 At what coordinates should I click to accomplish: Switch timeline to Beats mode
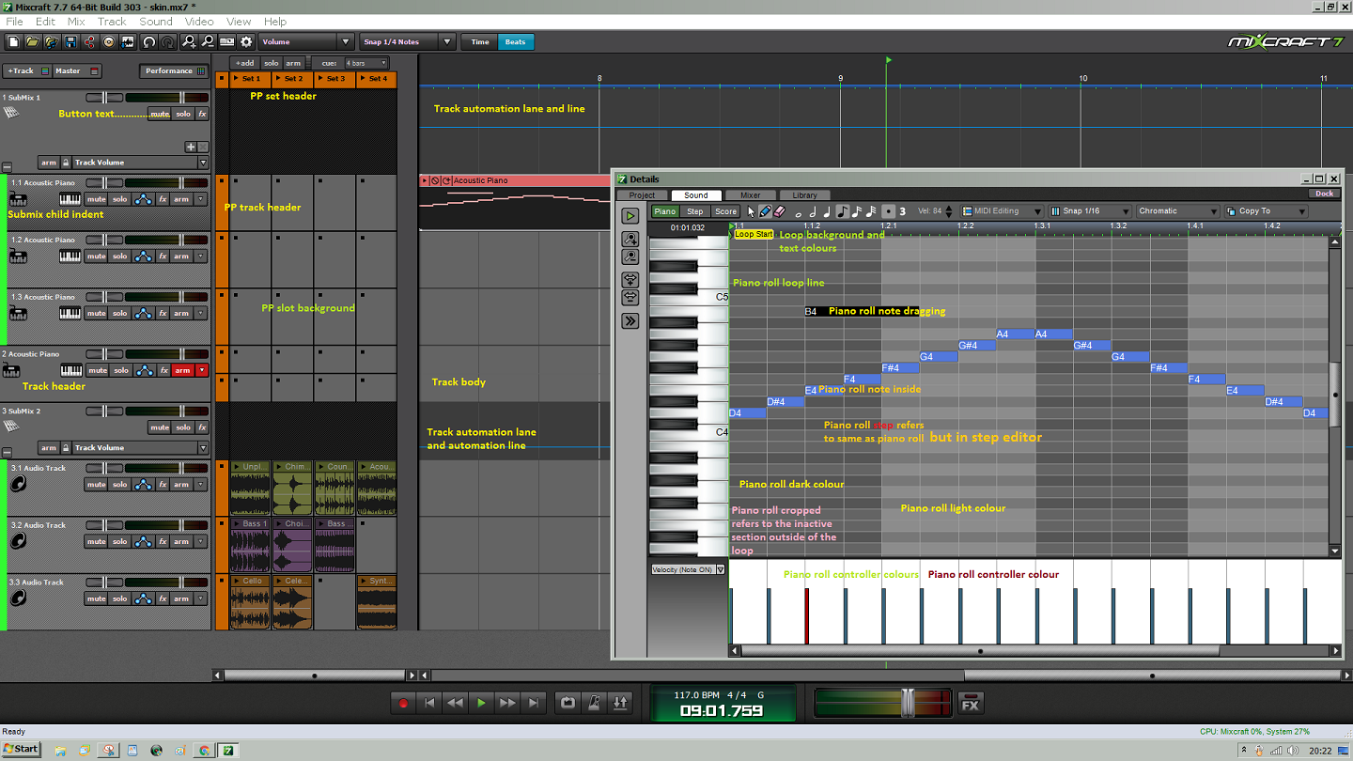tap(516, 41)
